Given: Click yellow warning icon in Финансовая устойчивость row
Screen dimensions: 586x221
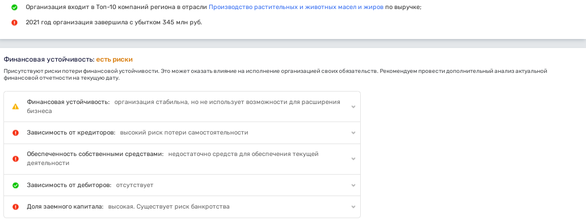Looking at the screenshot, I should pos(15,106).
